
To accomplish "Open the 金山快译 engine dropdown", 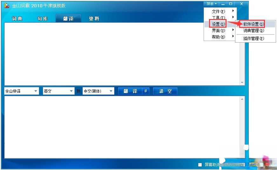I will click(22, 91).
